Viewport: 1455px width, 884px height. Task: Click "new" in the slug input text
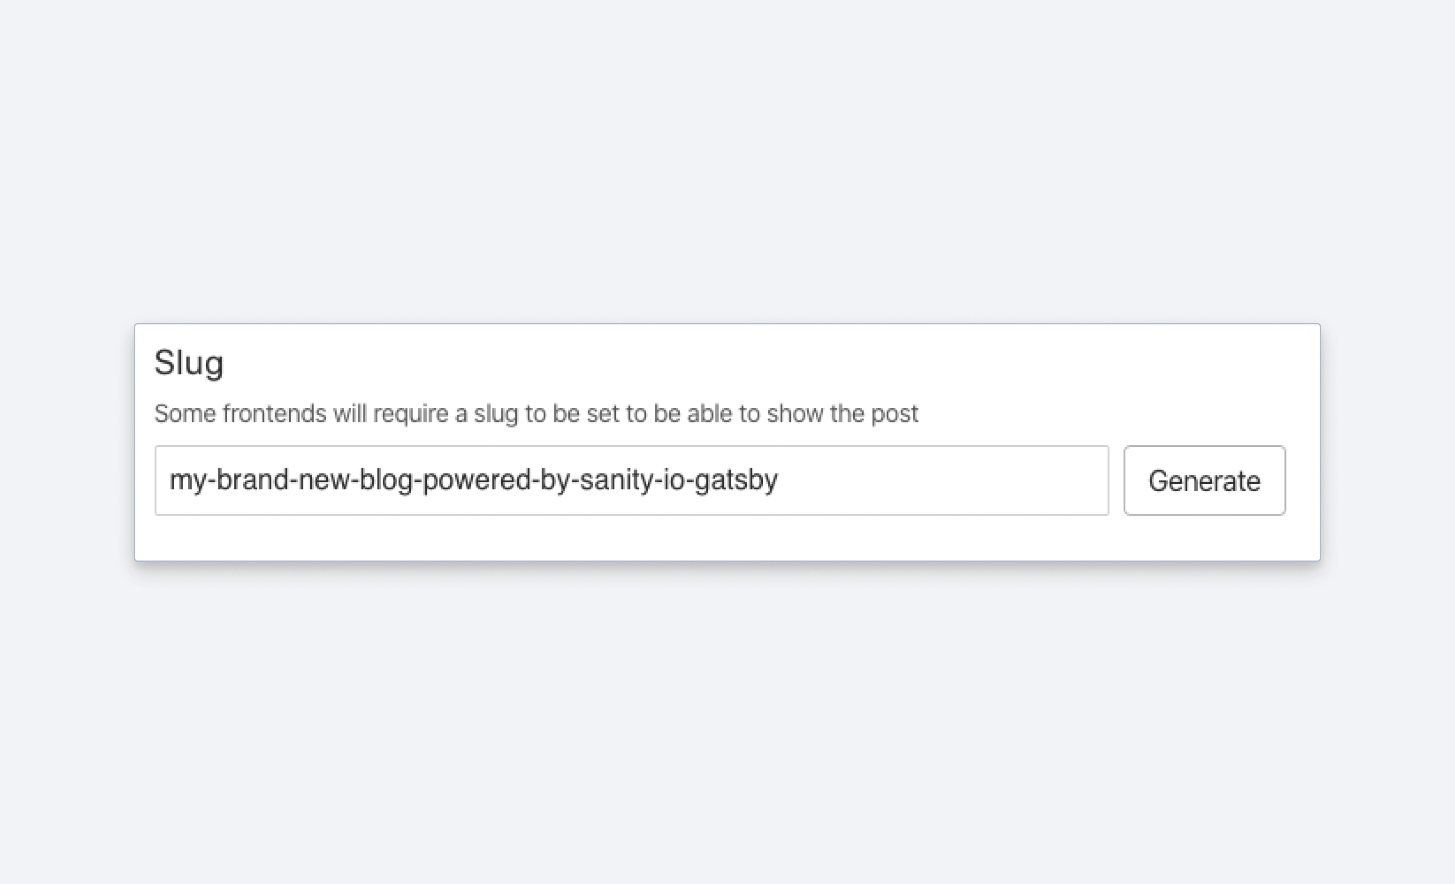(x=324, y=480)
